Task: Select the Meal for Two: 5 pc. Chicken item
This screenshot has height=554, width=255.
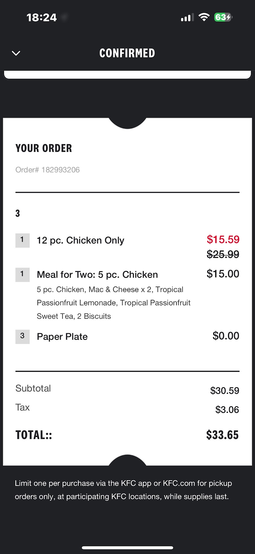Action: click(x=97, y=275)
